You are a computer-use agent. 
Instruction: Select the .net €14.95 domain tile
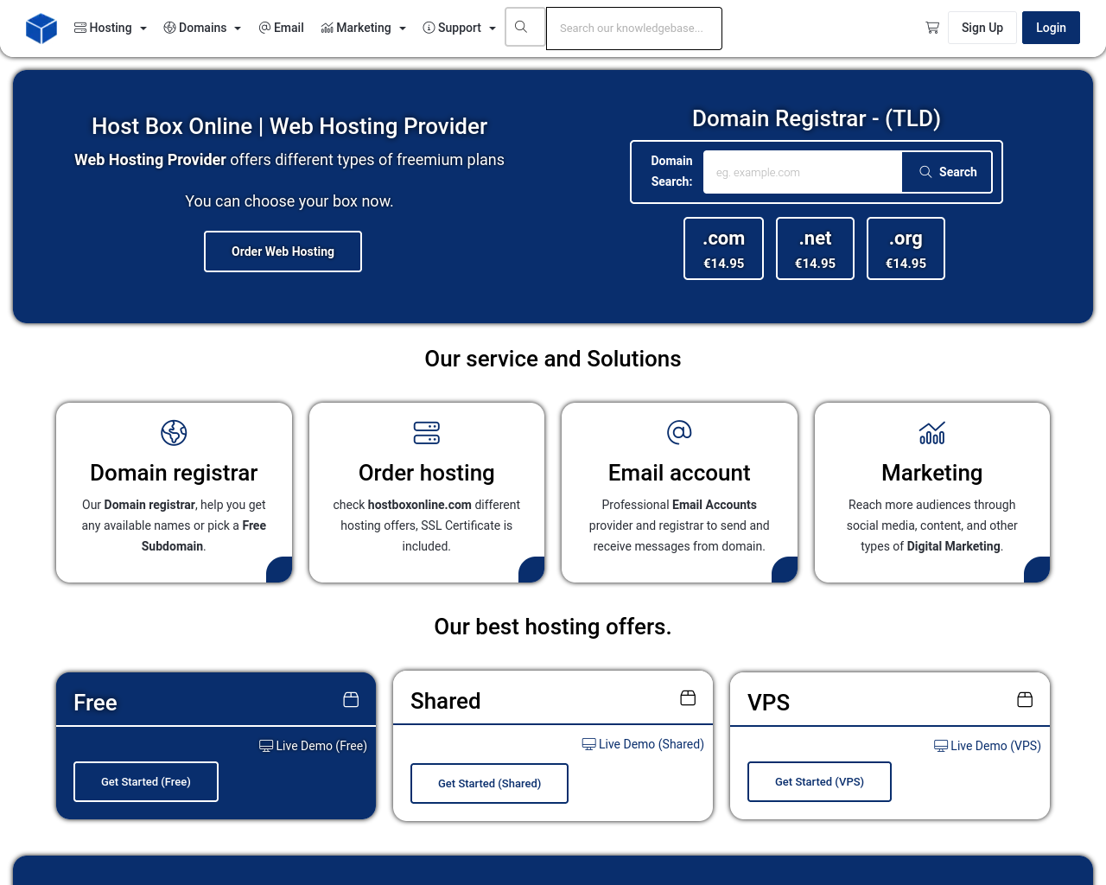pyautogui.click(x=815, y=249)
